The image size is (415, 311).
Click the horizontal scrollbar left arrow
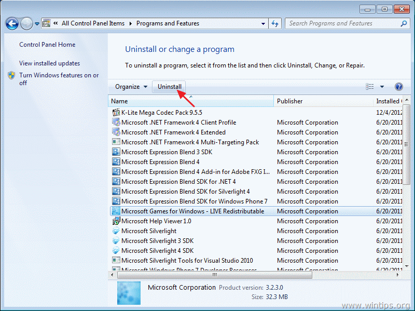112,275
